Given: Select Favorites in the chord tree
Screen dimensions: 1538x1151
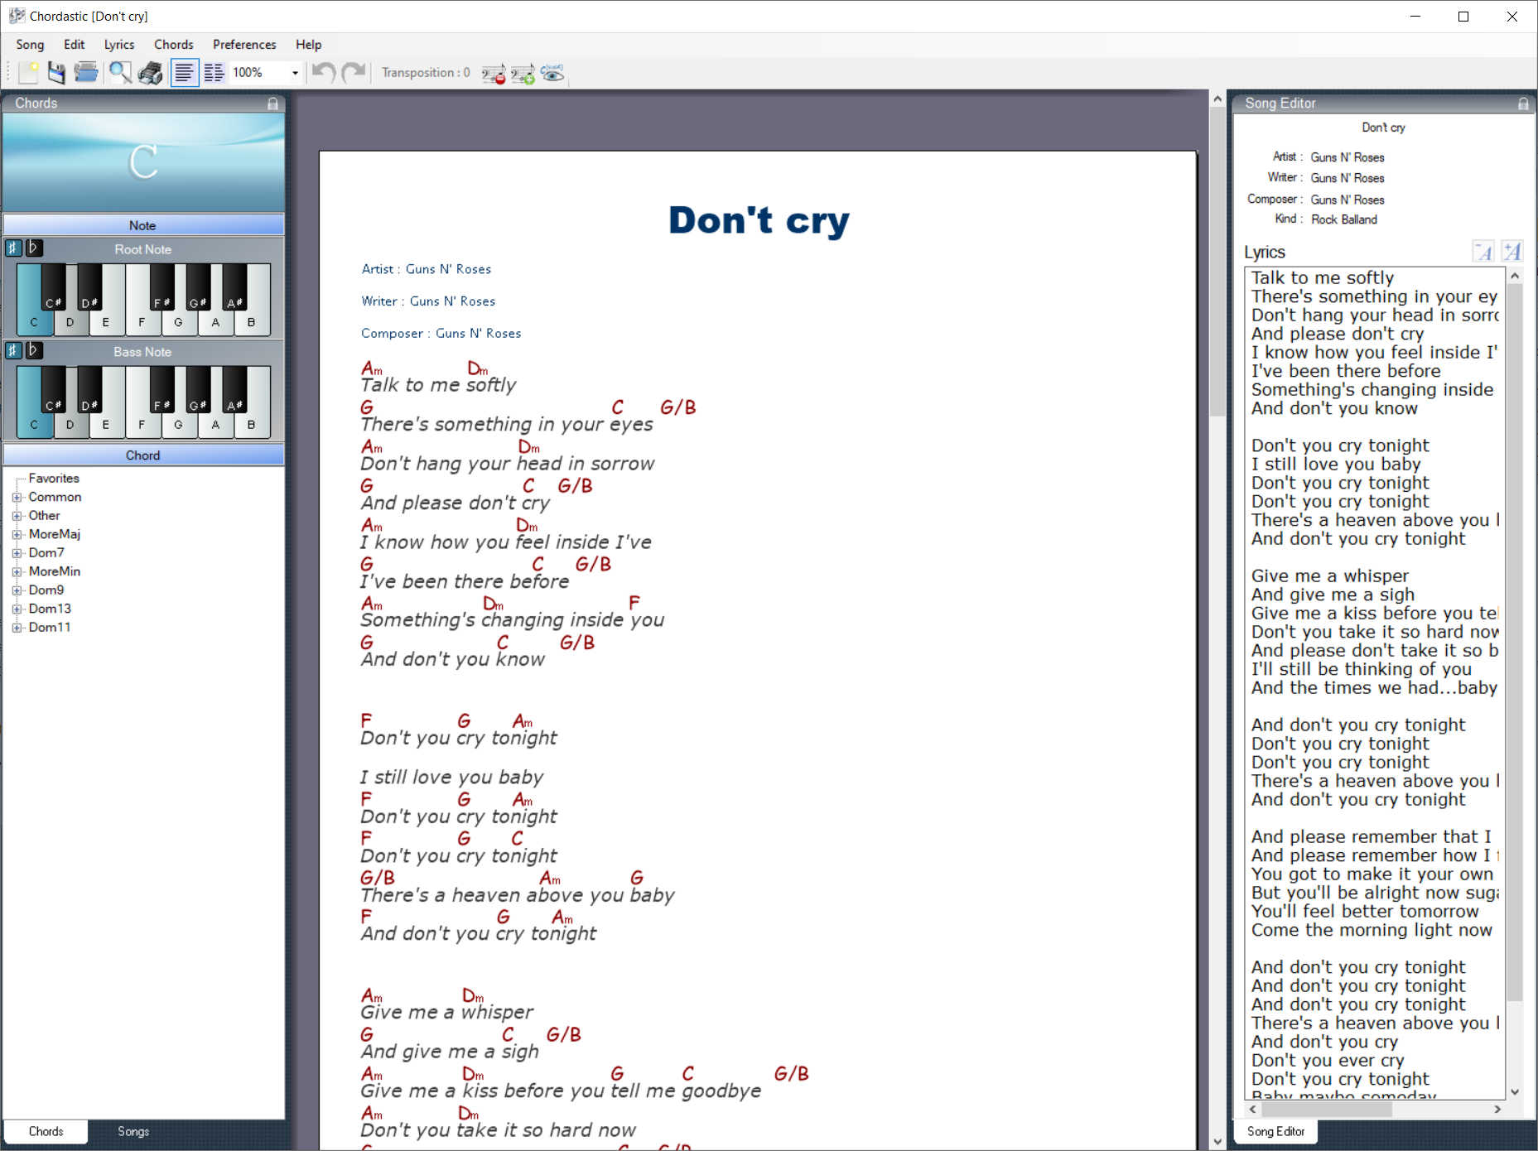Looking at the screenshot, I should (54, 479).
